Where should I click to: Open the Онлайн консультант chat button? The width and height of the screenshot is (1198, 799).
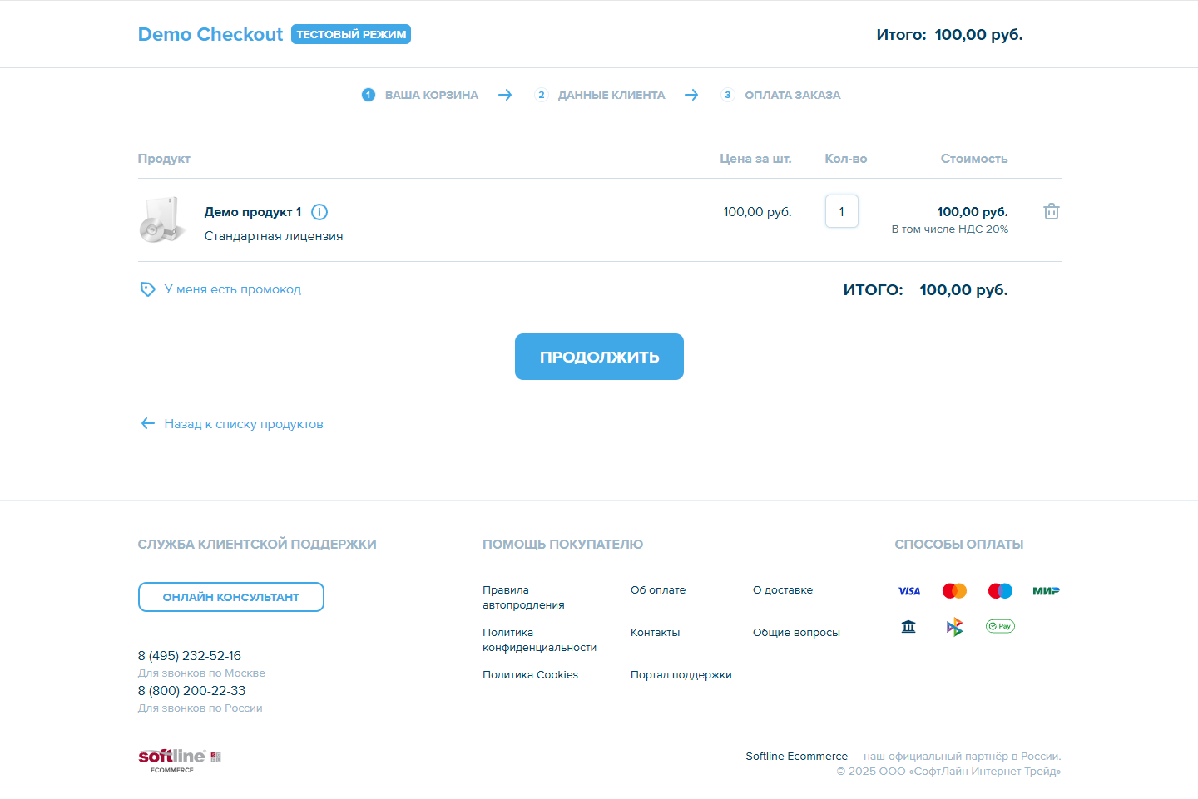(x=230, y=597)
